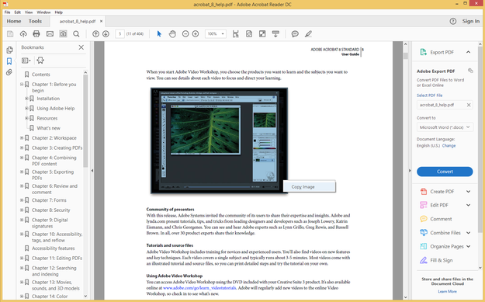485x302 pixels.
Task: Select the highlight text pen icon
Action: [x=308, y=34]
